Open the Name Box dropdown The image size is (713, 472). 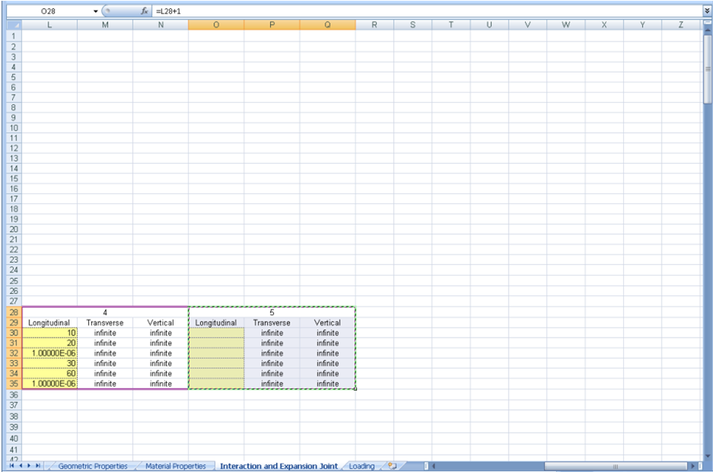[x=96, y=12]
